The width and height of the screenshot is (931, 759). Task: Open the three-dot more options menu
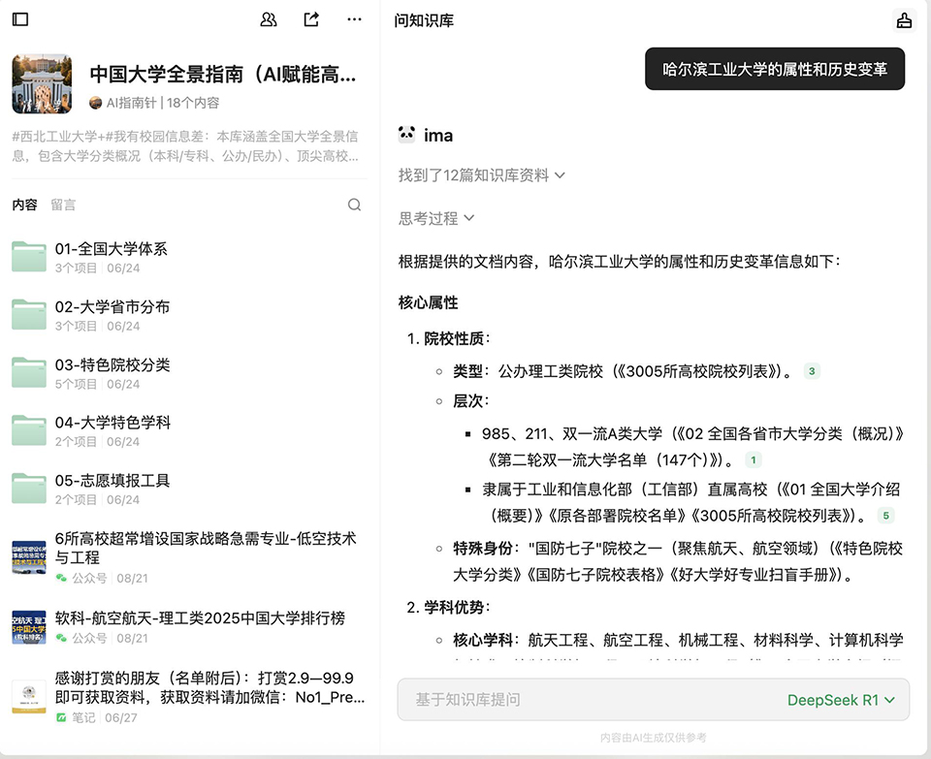coord(354,19)
